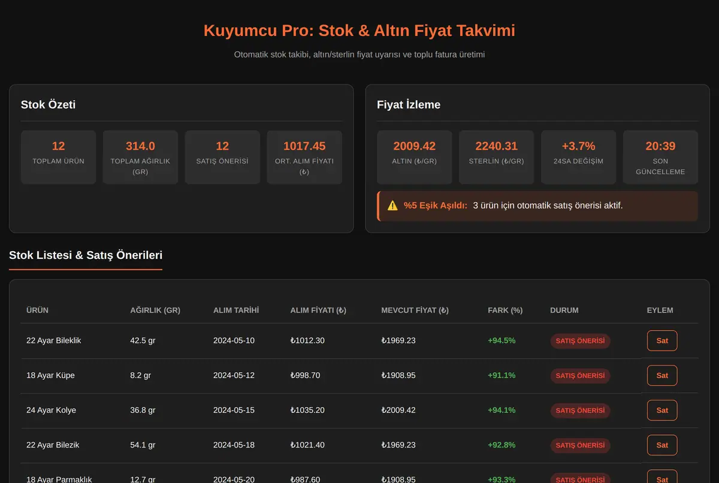Click the Kuyumcu Pro page title

coord(359,31)
